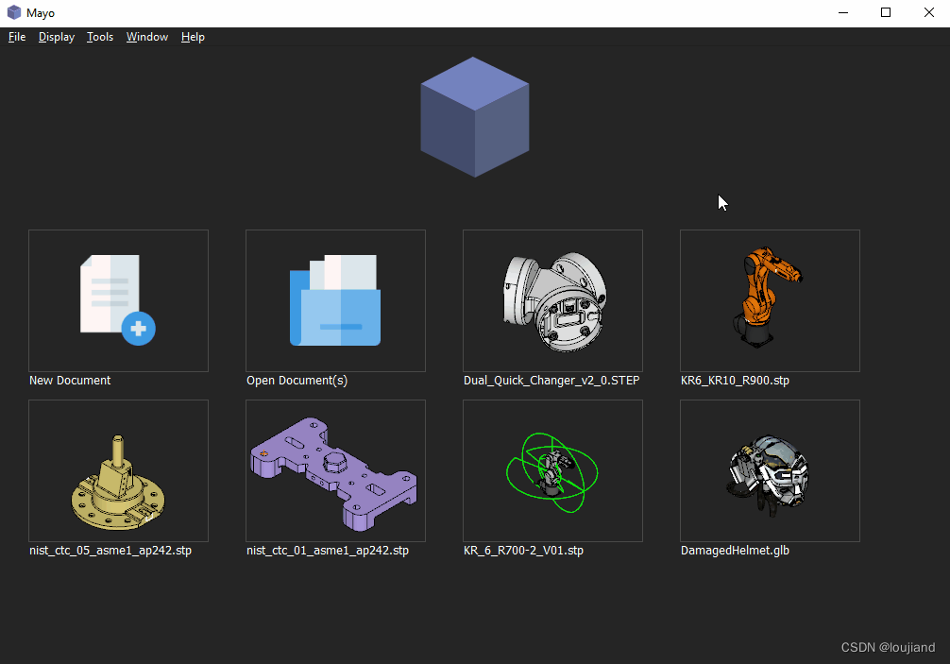Minimize the Mayo window
Screen dimensions: 950x664
(x=841, y=12)
